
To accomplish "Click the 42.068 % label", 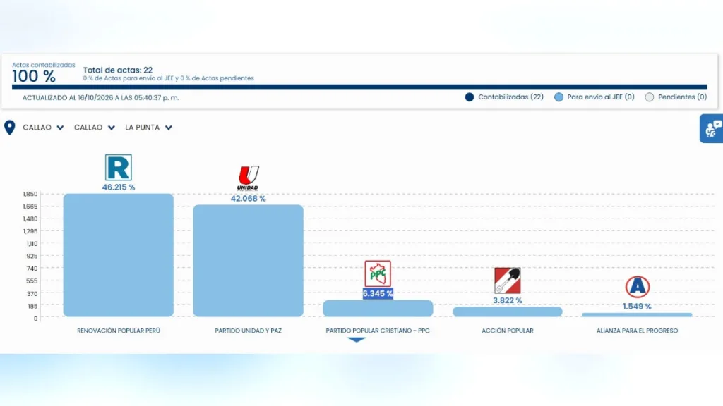I will coord(248,199).
